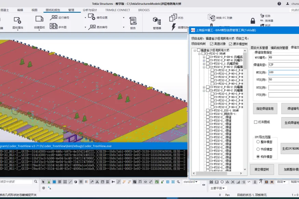Image resolution: width=299 pixels, height=199 pixels.
Task: Check the C3-FZ32-2_XXX-1:BEAM checkbox
Action: click(x=208, y=110)
